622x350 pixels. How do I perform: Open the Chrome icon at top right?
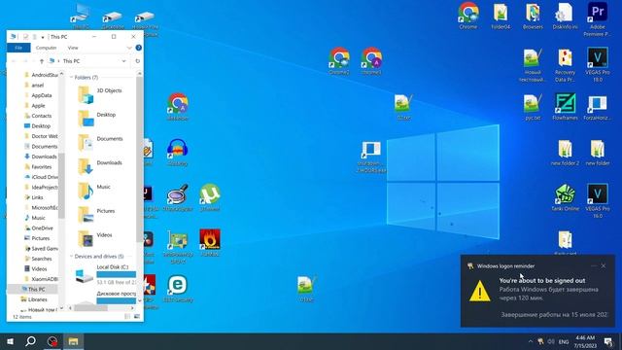tap(468, 16)
